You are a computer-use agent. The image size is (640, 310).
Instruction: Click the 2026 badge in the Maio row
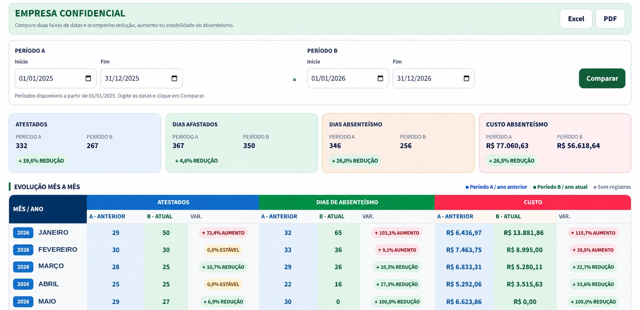pos(23,301)
